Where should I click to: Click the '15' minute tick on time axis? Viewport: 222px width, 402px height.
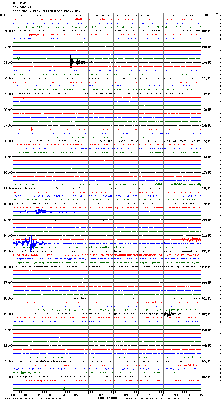[x=201, y=395]
